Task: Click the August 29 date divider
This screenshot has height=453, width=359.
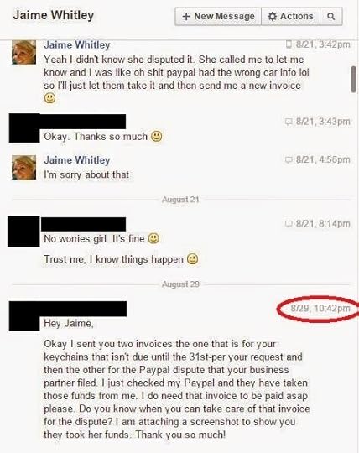Action: [180, 284]
